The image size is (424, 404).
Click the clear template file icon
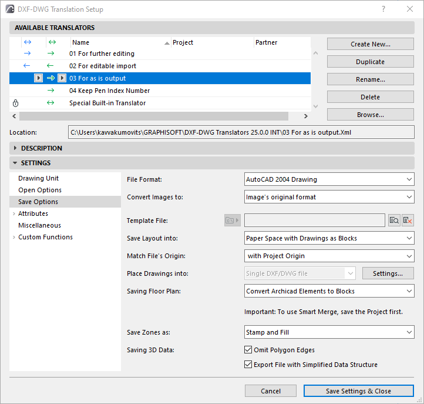[x=408, y=221]
